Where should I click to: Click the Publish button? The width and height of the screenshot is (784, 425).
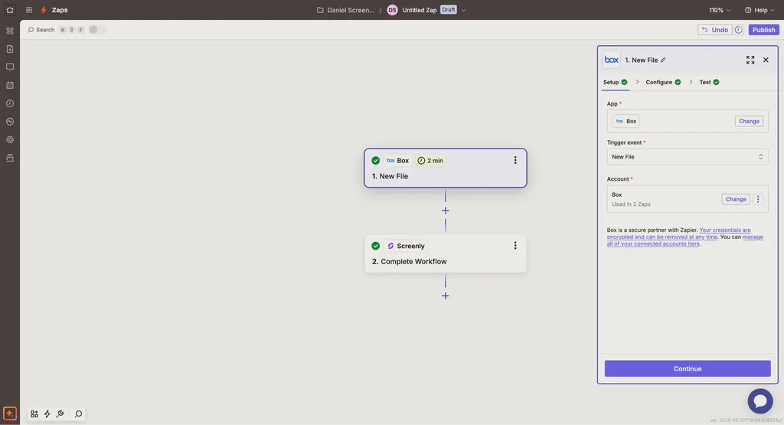pyautogui.click(x=763, y=30)
